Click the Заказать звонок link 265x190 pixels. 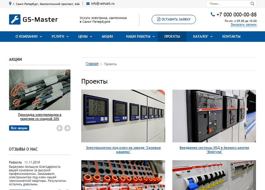[x=243, y=25]
